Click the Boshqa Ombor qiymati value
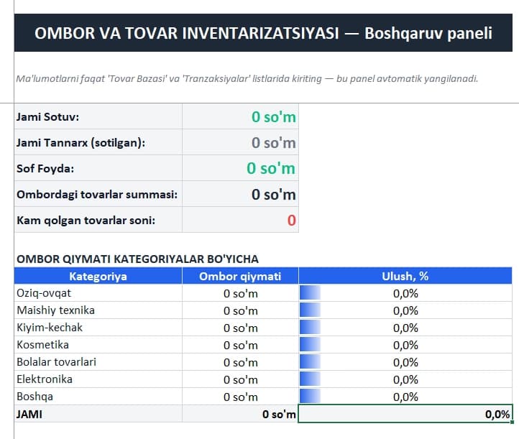The image size is (519, 439). [x=240, y=397]
